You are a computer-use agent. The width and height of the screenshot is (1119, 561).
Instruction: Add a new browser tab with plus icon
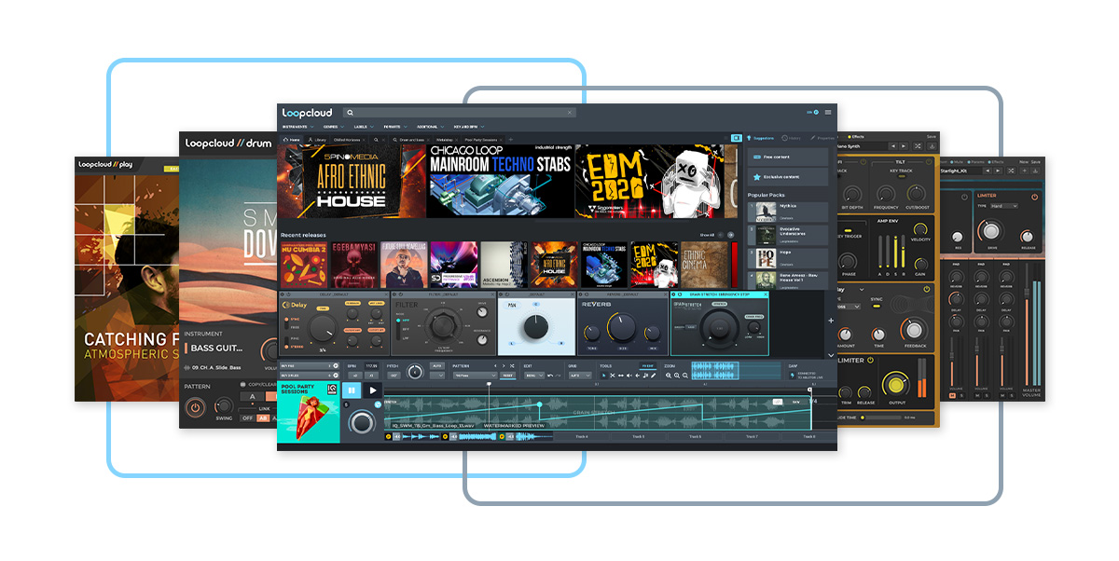(x=511, y=139)
